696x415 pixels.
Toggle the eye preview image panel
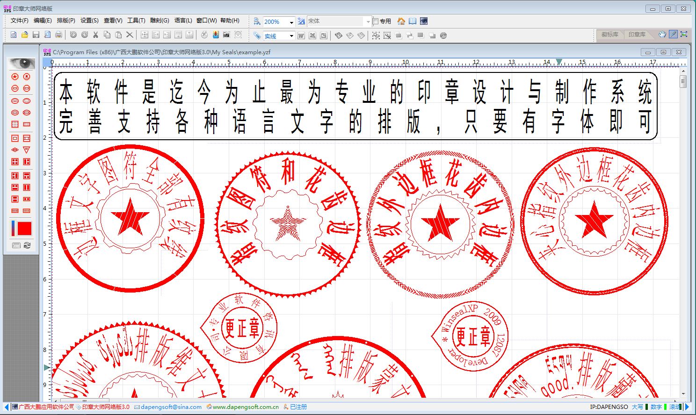coord(21,64)
